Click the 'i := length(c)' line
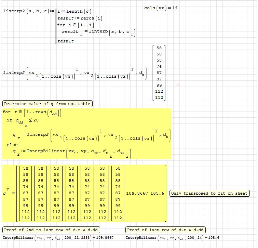This screenshot has width=258, height=248. [74, 11]
